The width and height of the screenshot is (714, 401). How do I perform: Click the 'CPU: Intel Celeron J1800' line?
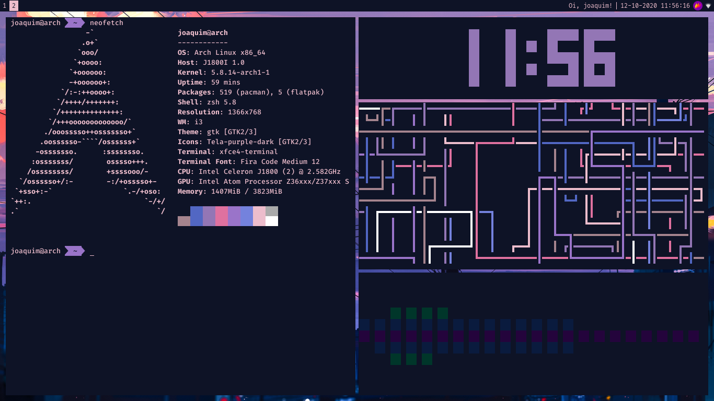coord(259,172)
